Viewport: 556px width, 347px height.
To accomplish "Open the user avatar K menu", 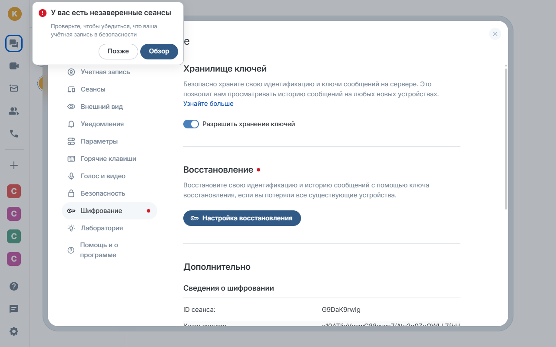I will (14, 13).
